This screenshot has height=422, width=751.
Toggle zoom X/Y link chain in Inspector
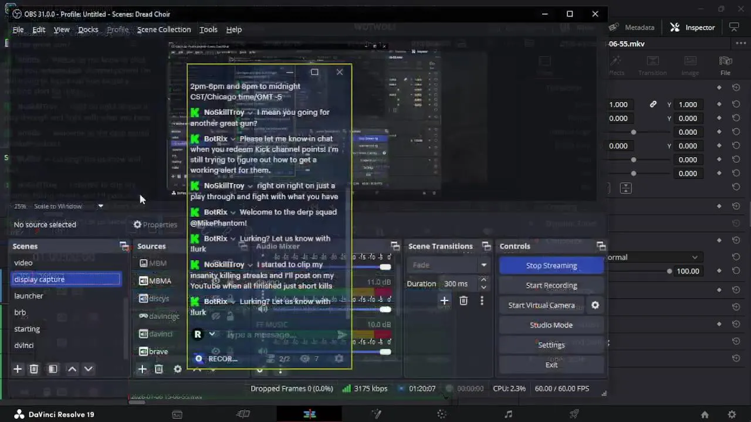653,104
